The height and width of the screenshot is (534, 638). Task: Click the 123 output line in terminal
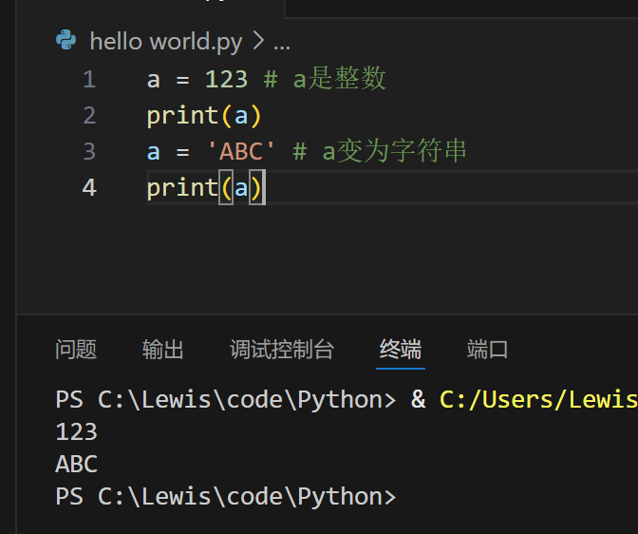[77, 431]
